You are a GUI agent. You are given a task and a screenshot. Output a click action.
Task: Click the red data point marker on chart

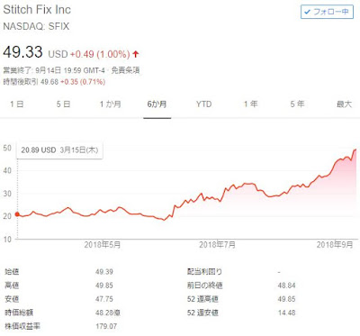[17, 214]
